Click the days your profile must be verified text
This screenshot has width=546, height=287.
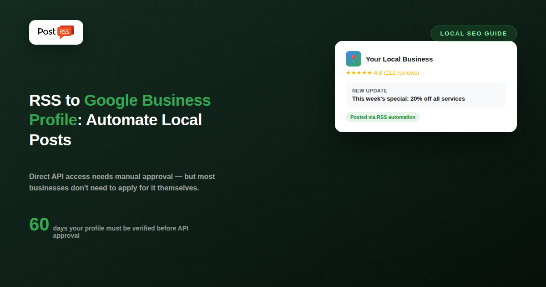[x=121, y=232]
